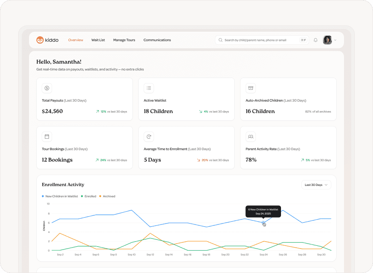373x273 pixels.
Task: Focus the child/parent search field
Action: [x=262, y=40]
